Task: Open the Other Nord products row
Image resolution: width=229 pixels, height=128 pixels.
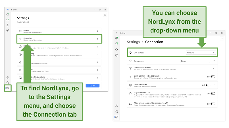Action: point(59,78)
